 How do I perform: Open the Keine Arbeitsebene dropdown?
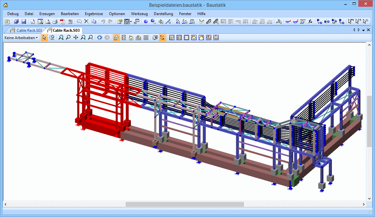click(x=21, y=38)
